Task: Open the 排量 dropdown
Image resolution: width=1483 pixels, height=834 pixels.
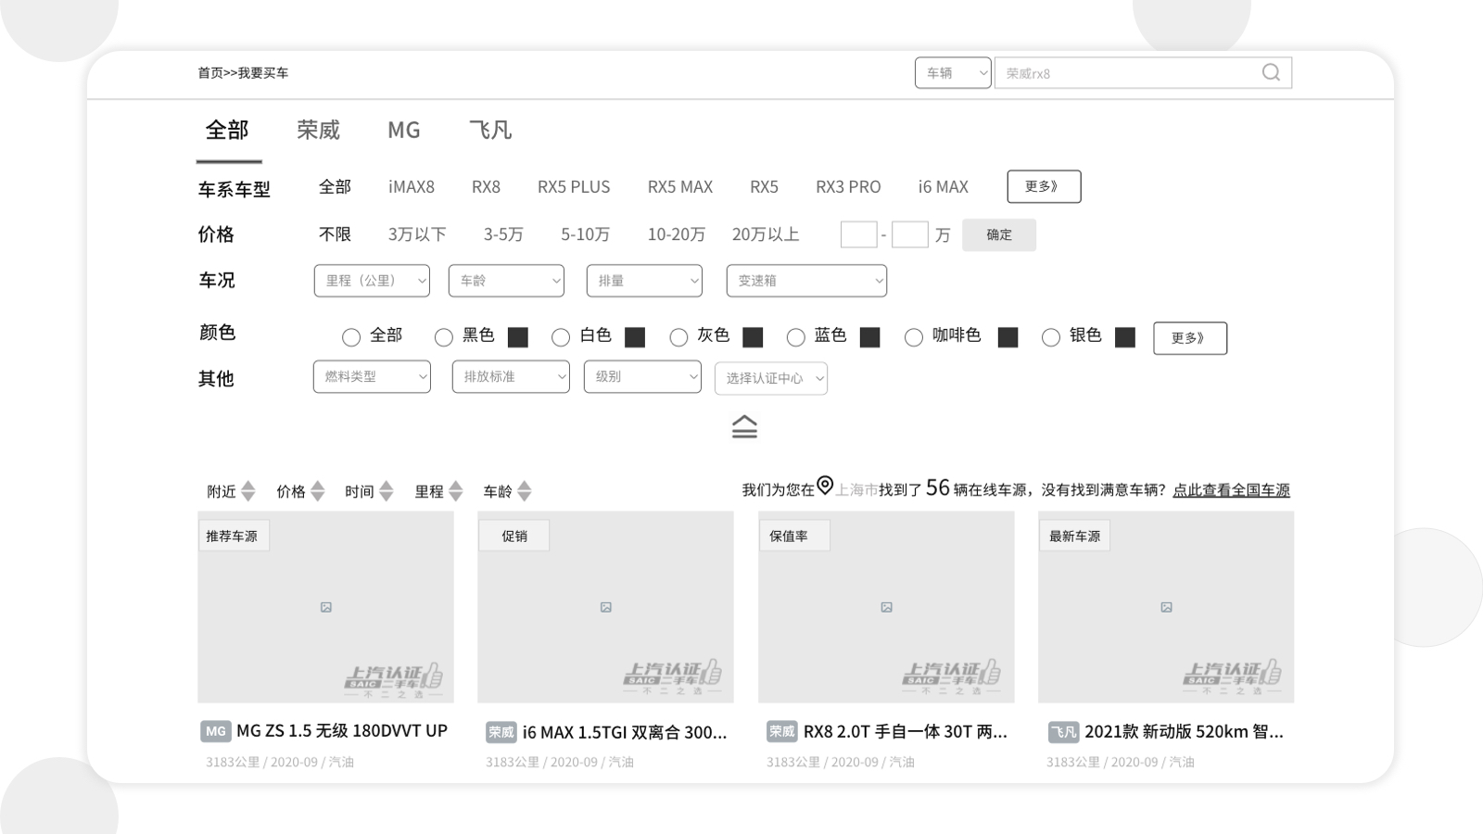Action: click(x=644, y=281)
